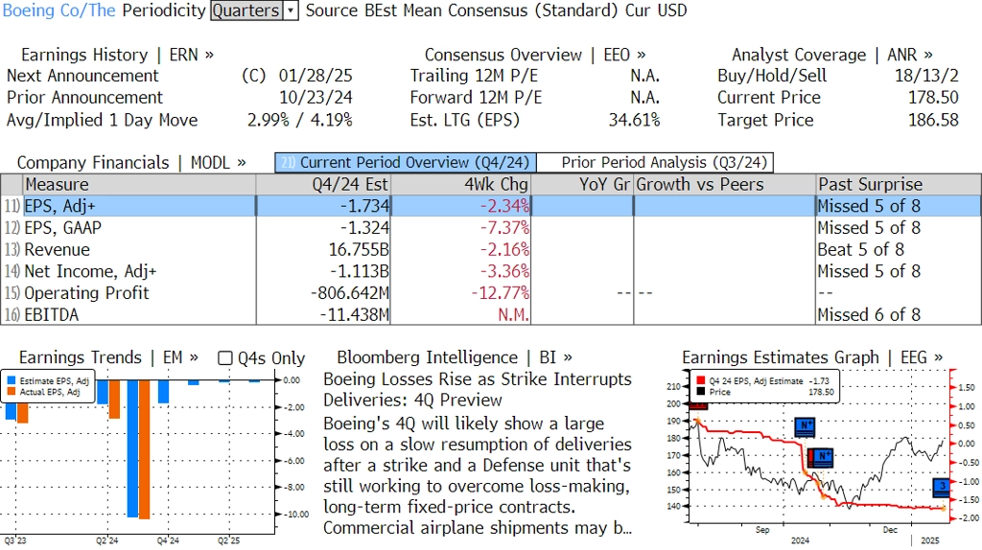Select the Revenue measure row
The image size is (982, 550).
click(491, 250)
